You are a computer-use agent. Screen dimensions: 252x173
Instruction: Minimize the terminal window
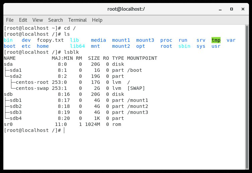point(221,9)
